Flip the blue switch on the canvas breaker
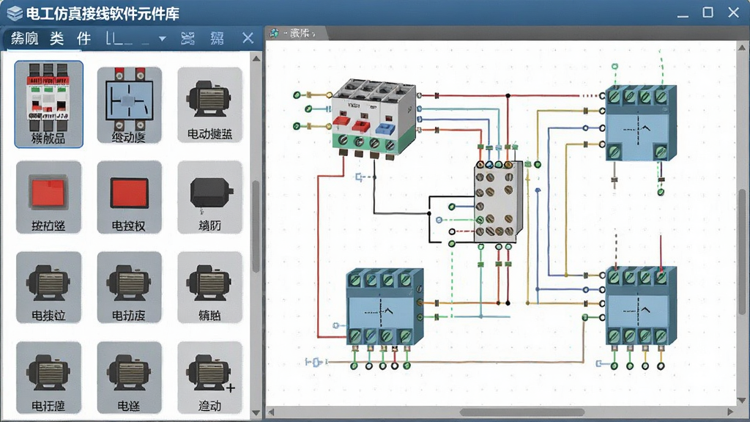Viewport: 750px width, 422px height. 385,127
